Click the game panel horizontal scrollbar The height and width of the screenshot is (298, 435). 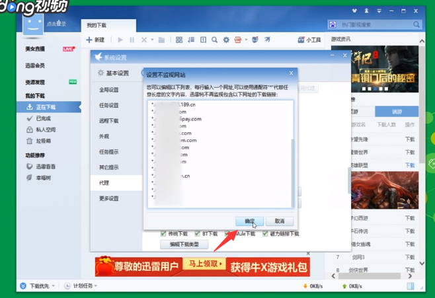370,276
